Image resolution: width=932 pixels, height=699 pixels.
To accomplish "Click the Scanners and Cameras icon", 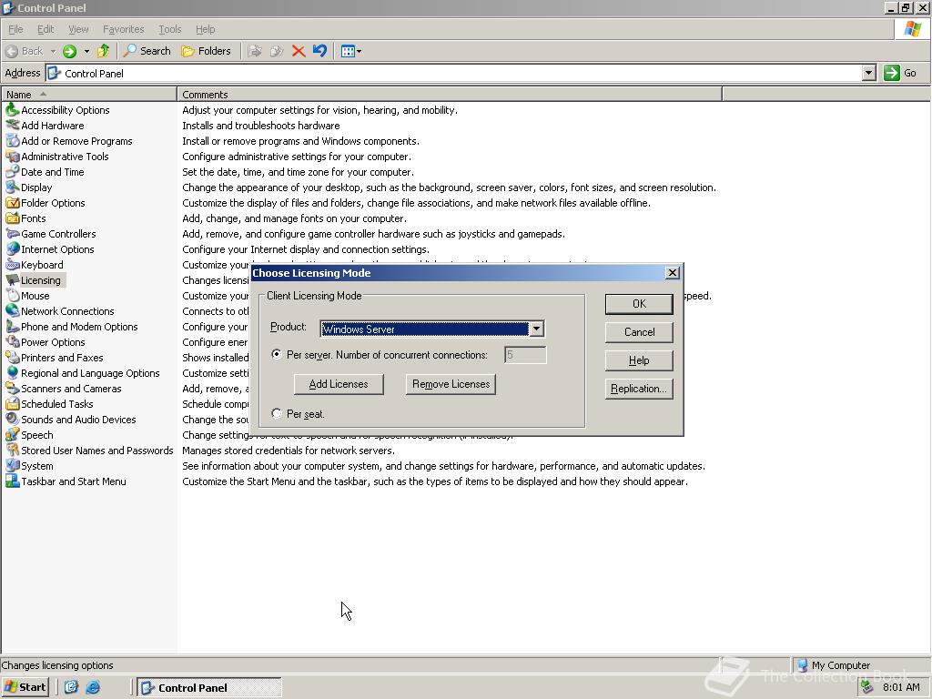I will [12, 388].
